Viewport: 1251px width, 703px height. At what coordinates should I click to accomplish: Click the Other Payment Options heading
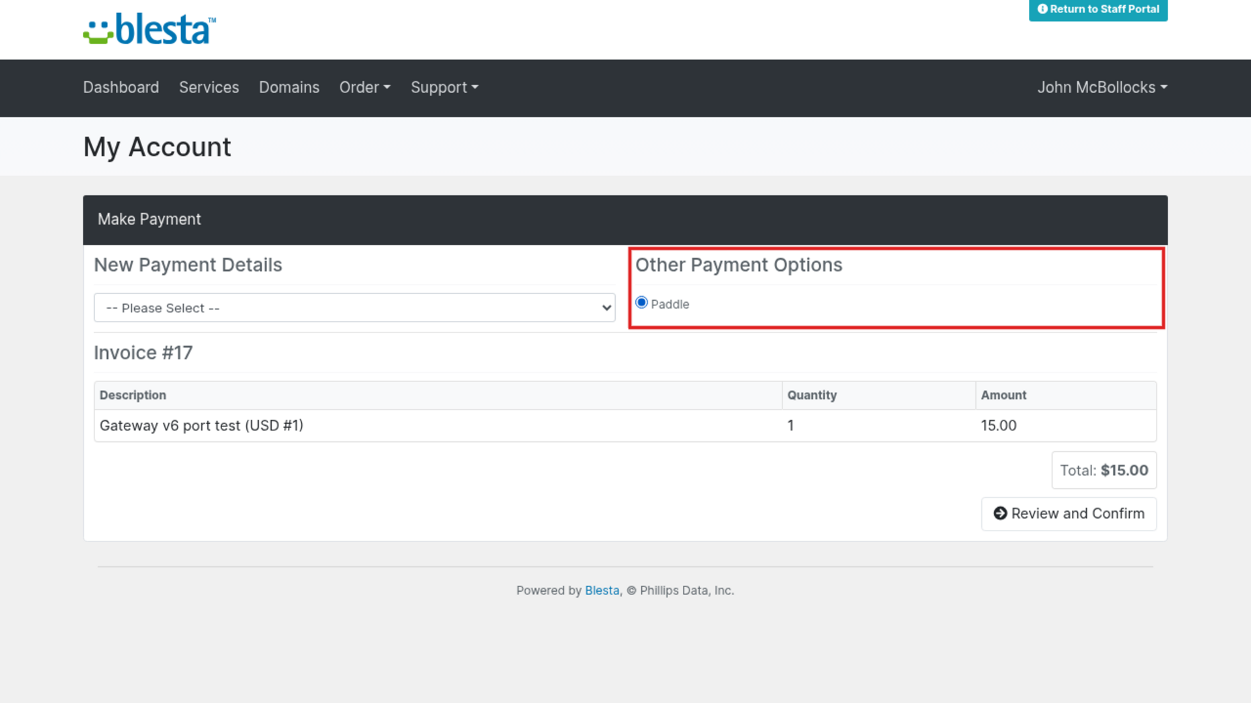coord(739,265)
